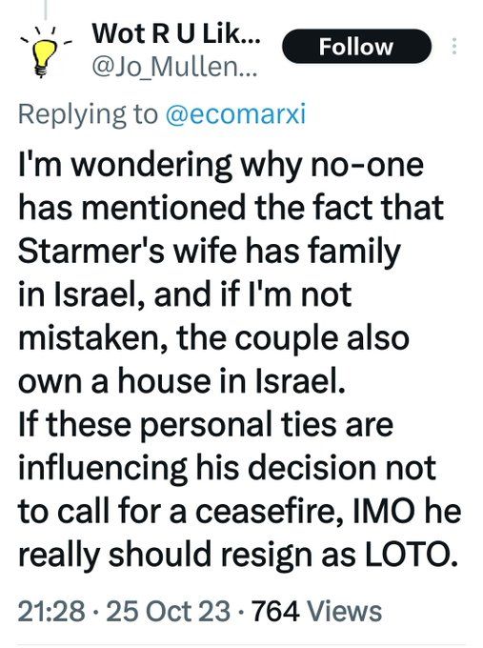483x648 pixels.
Task: Click the 'I'm wondering why no-one' line
Action: [221, 165]
